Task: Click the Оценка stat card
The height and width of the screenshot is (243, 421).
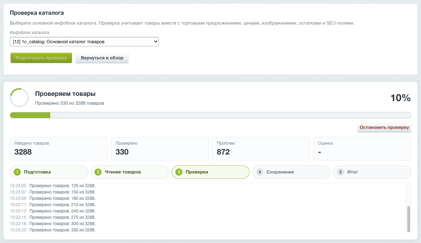Action: 362,149
